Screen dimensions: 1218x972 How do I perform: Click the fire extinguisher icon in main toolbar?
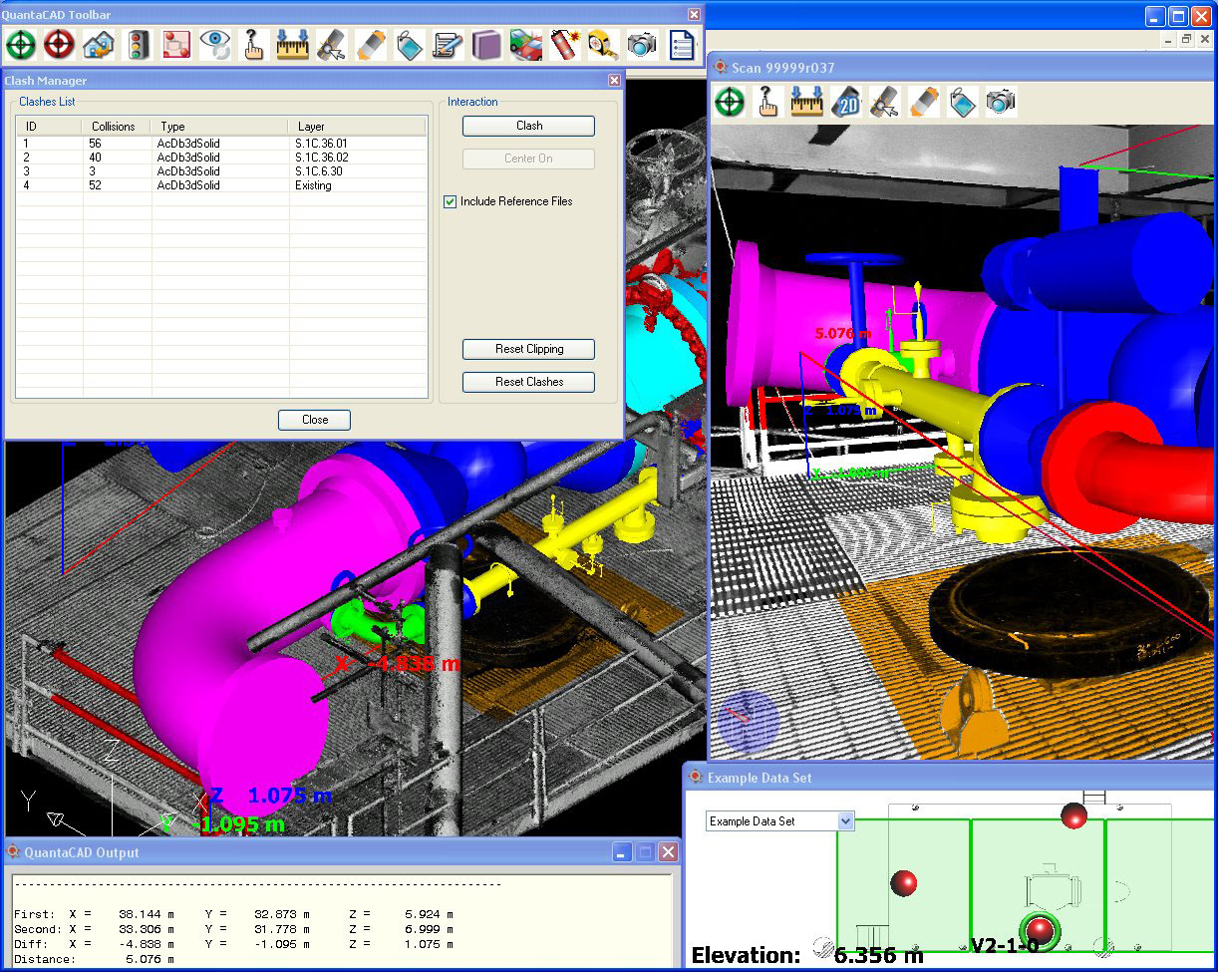click(565, 45)
